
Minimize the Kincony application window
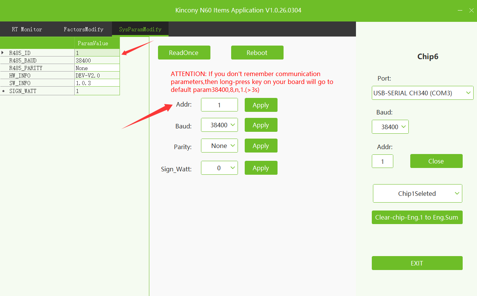click(x=460, y=11)
